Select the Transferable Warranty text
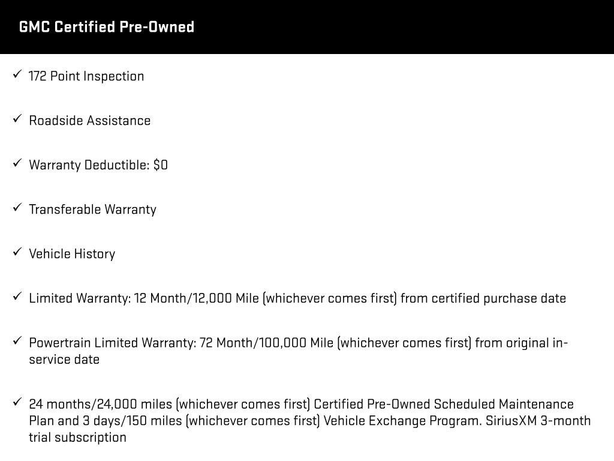Image resolution: width=614 pixels, height=461 pixels. pos(92,209)
